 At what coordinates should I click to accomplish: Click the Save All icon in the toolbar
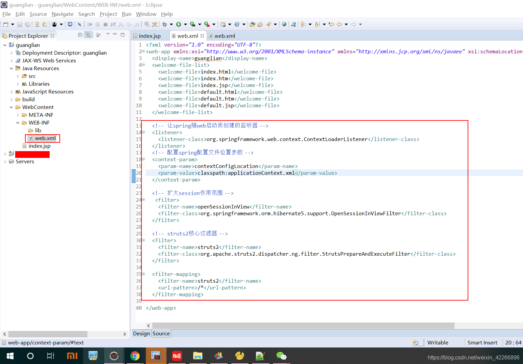point(28,24)
